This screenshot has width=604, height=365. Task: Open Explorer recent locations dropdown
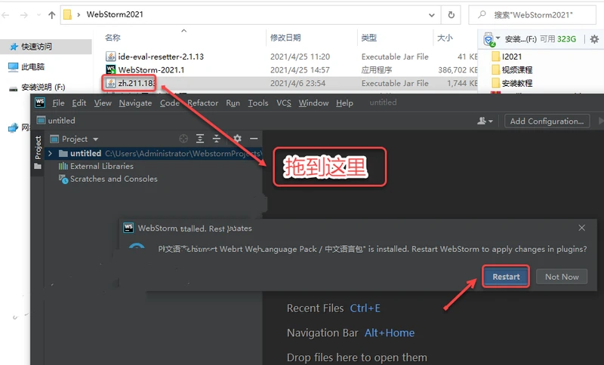pyautogui.click(x=39, y=15)
